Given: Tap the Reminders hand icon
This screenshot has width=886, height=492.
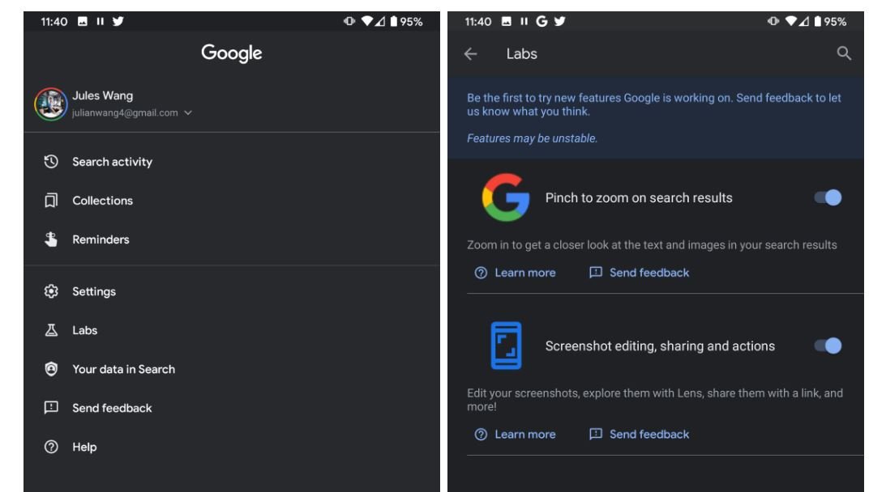Looking at the screenshot, I should (51, 240).
